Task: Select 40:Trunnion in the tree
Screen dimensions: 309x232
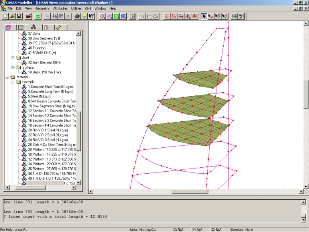Action: click(x=37, y=48)
